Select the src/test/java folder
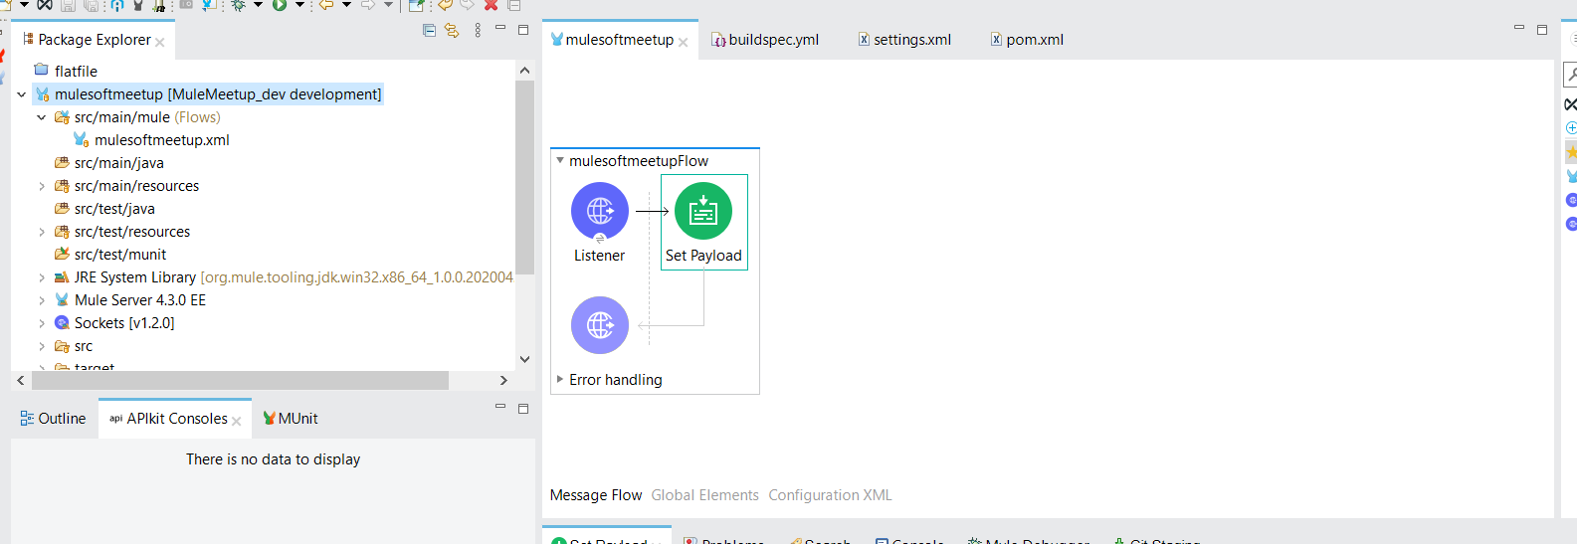 114,209
